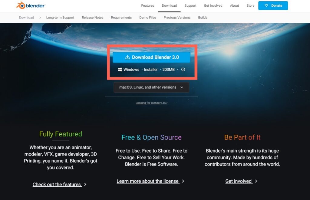Screen dimensions: 310x200
Task: Open the About menu item
Action: pos(234,5)
